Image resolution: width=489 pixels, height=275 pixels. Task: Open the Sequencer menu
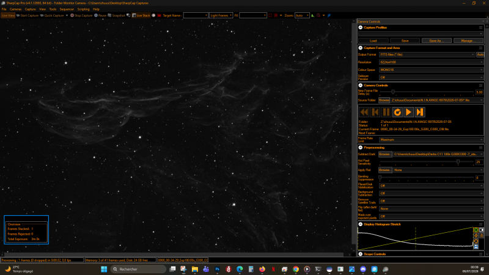click(67, 9)
